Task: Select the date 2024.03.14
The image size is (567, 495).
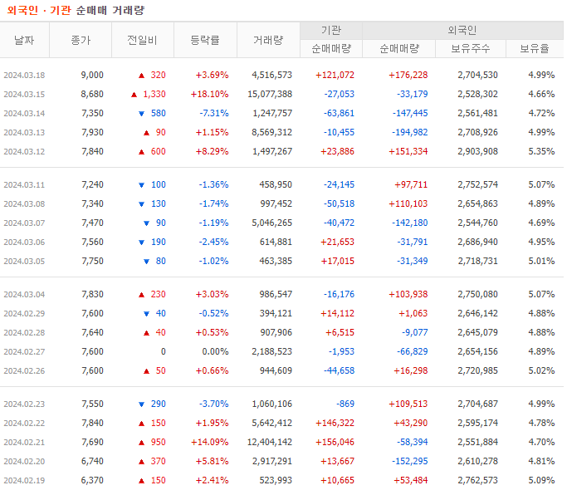Action: click(24, 114)
